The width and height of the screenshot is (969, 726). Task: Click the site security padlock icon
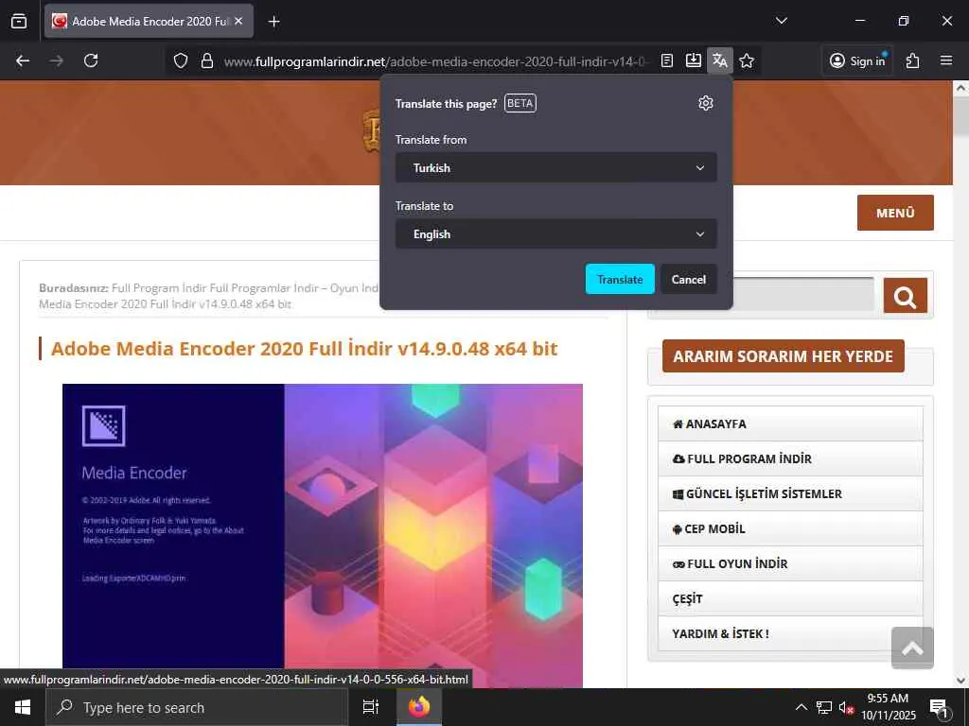(207, 60)
